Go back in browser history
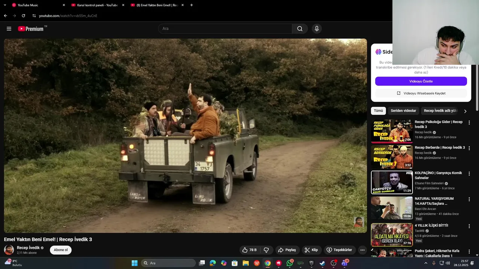This screenshot has height=269, width=479. pos(5,16)
